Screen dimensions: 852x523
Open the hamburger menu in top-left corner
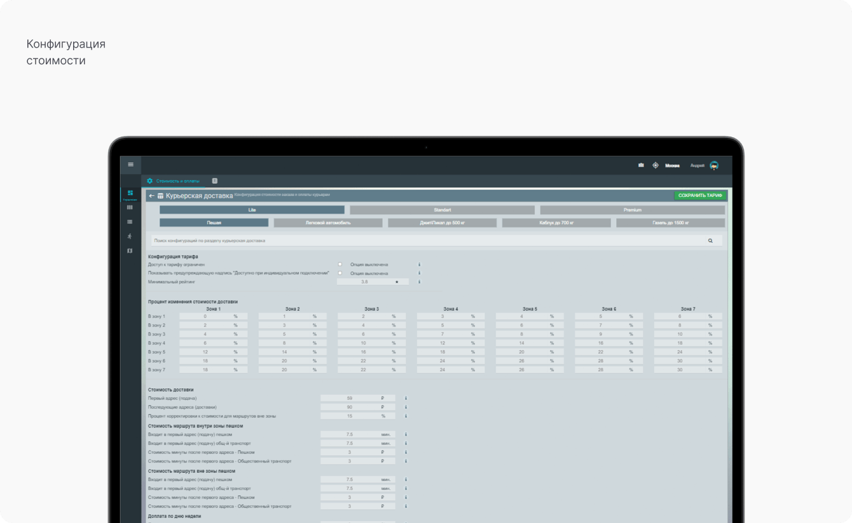pos(130,165)
